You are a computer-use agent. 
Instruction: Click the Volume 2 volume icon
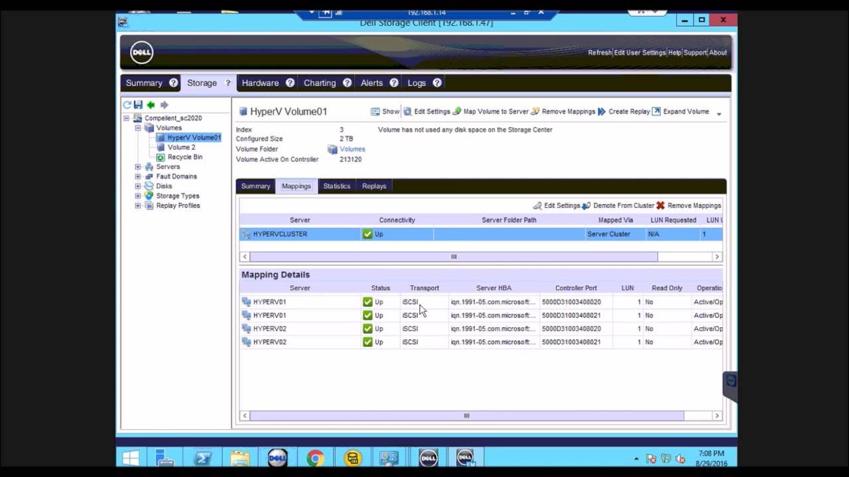click(x=161, y=147)
